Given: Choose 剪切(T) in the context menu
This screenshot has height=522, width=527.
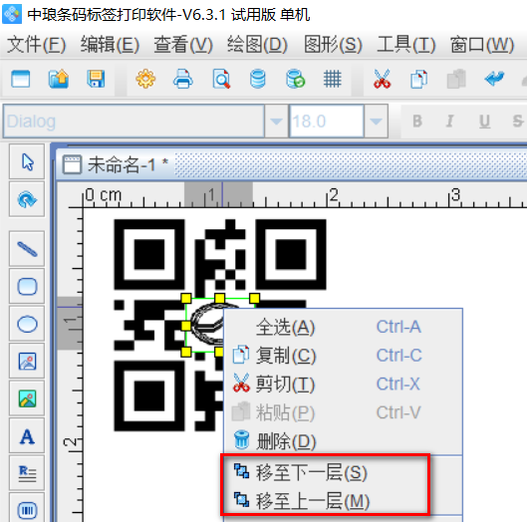Looking at the screenshot, I should (x=344, y=384).
